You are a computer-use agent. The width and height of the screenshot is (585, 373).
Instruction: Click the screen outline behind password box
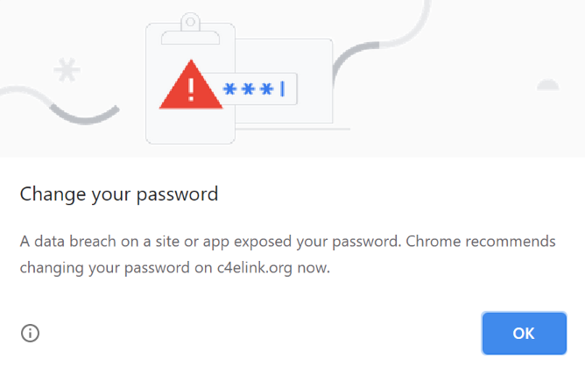pyautogui.click(x=315, y=61)
